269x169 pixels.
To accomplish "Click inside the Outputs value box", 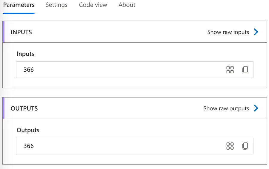I will (x=120, y=146).
